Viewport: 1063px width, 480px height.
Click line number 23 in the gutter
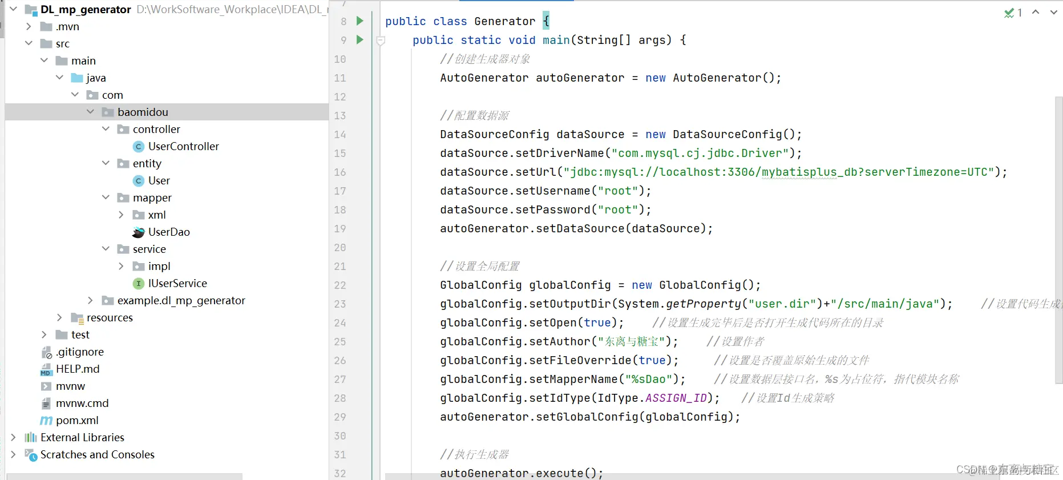click(x=340, y=304)
